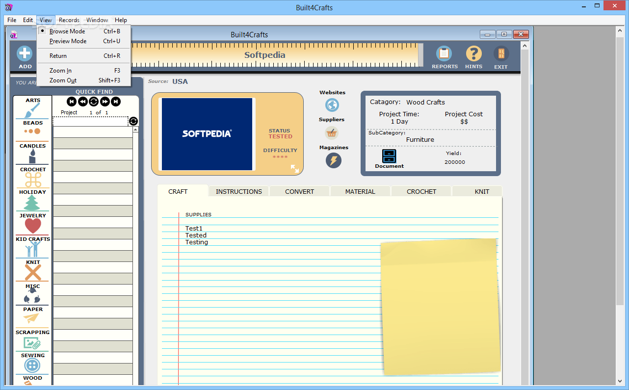This screenshot has height=390, width=629.
Task: Select the HOLIDAY tree category icon
Action: coord(32,203)
